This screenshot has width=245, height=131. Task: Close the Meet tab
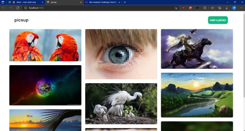42,2
